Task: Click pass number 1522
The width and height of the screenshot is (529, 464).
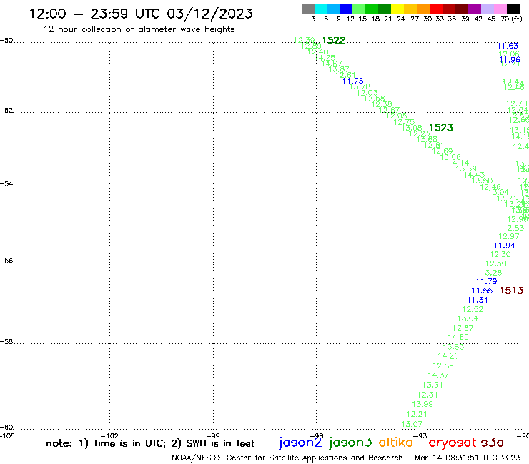Action: tap(334, 41)
